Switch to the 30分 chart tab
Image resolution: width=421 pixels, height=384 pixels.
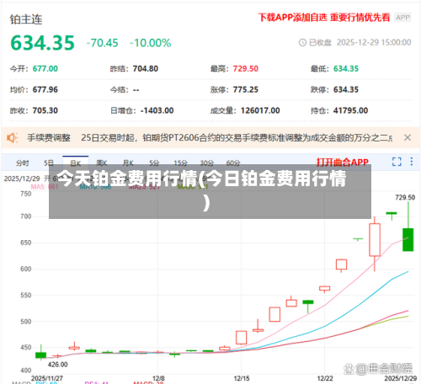pyautogui.click(x=207, y=163)
